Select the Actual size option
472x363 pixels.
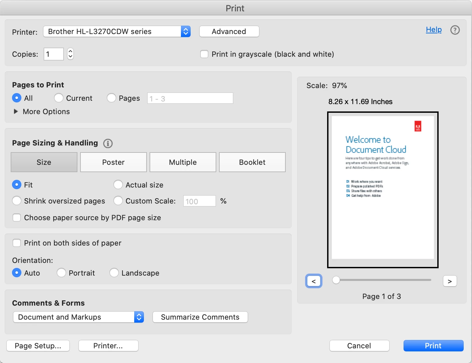click(x=118, y=185)
